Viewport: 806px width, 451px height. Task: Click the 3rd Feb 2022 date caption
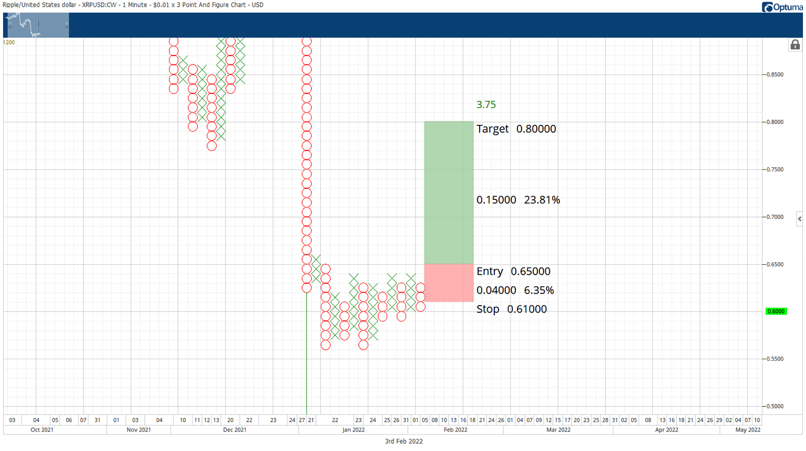pos(404,442)
